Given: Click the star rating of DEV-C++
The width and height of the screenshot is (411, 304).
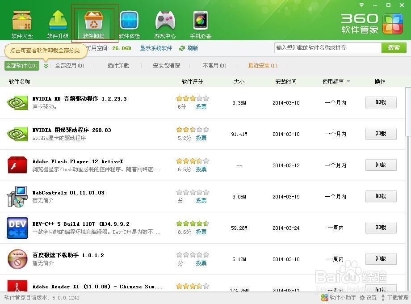Looking at the screenshot, I should click(x=193, y=224).
